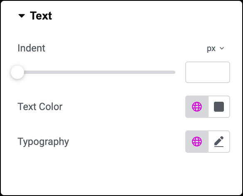Focus the Indent value input box
Screen dimensions: 243x196
(208, 72)
